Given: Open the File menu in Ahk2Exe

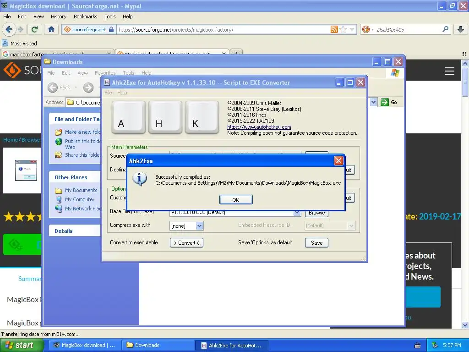Looking at the screenshot, I should click(108, 93).
